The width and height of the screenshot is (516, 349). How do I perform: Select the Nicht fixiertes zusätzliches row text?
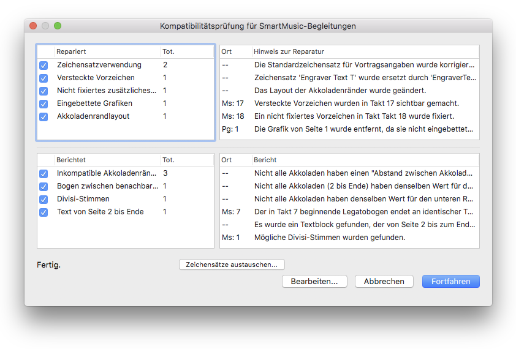[x=107, y=91]
